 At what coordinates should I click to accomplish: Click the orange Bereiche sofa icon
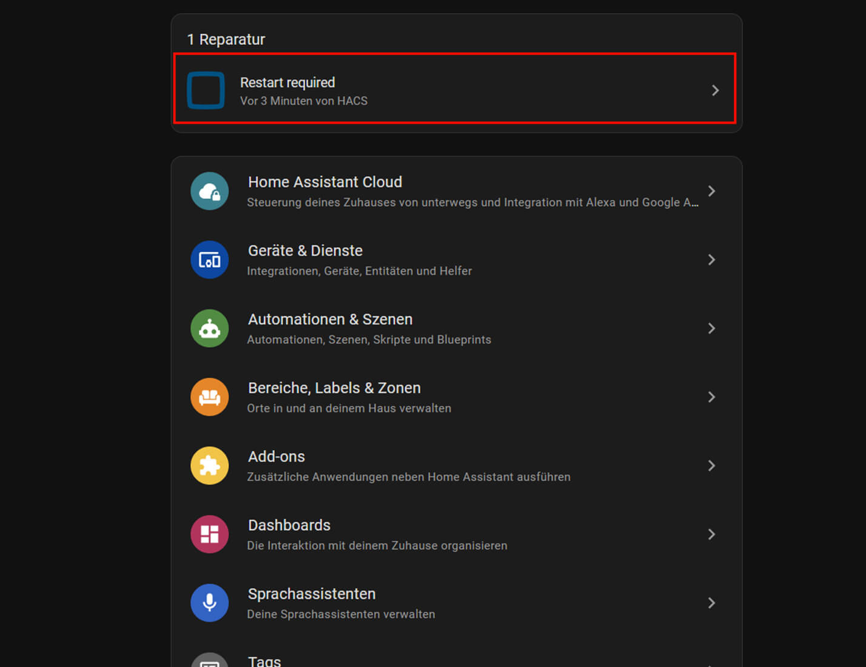(210, 397)
